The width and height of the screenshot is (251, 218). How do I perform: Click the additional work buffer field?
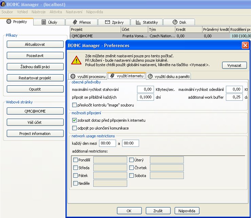(x=234, y=97)
